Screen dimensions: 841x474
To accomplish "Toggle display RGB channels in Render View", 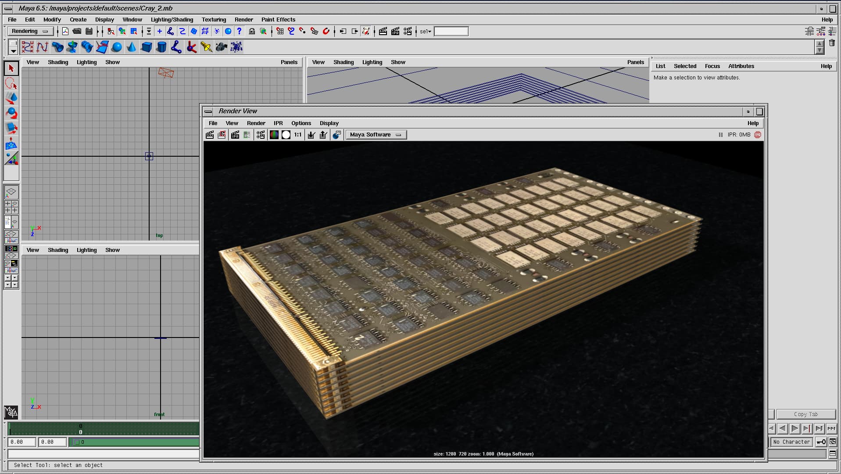I will 274,135.
